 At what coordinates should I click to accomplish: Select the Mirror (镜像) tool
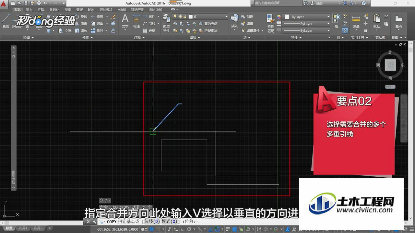coord(81,24)
